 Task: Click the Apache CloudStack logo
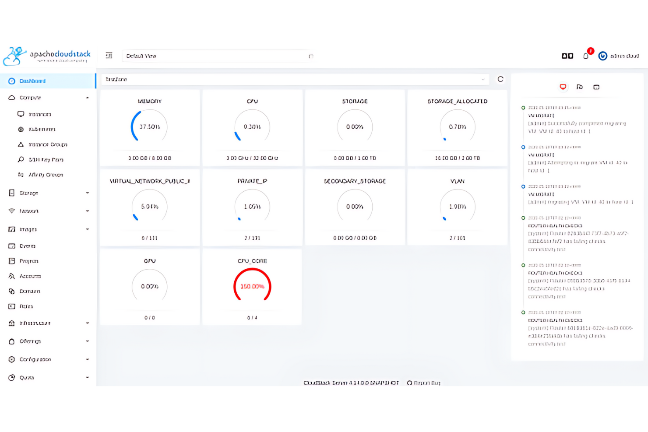[x=47, y=56]
